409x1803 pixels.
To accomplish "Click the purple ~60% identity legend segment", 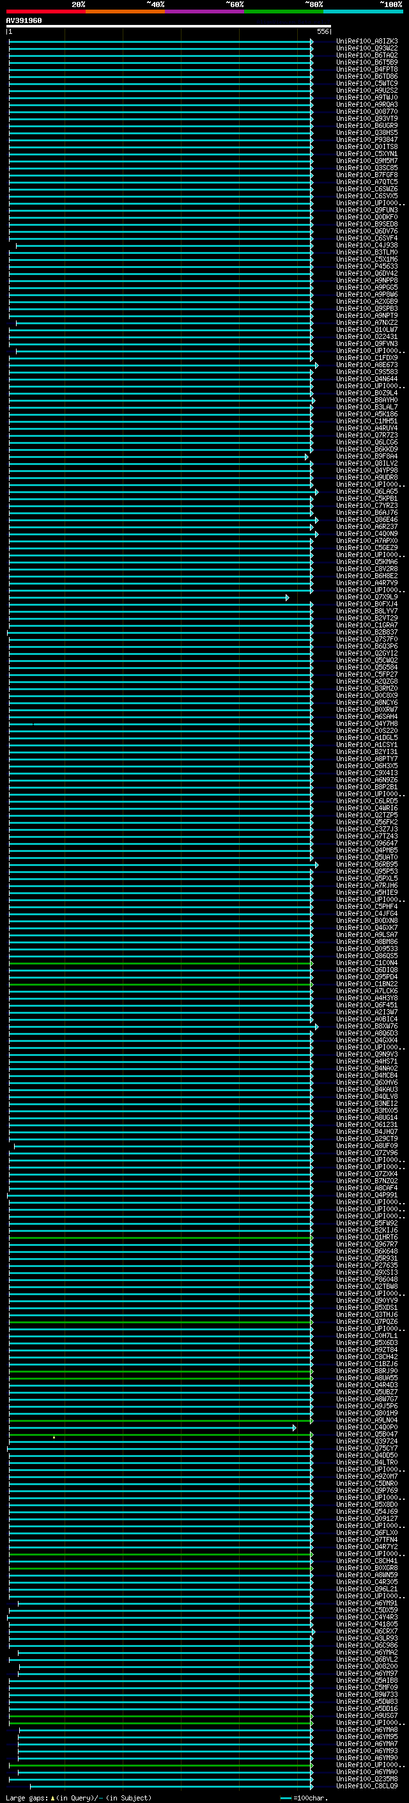I will point(205,12).
